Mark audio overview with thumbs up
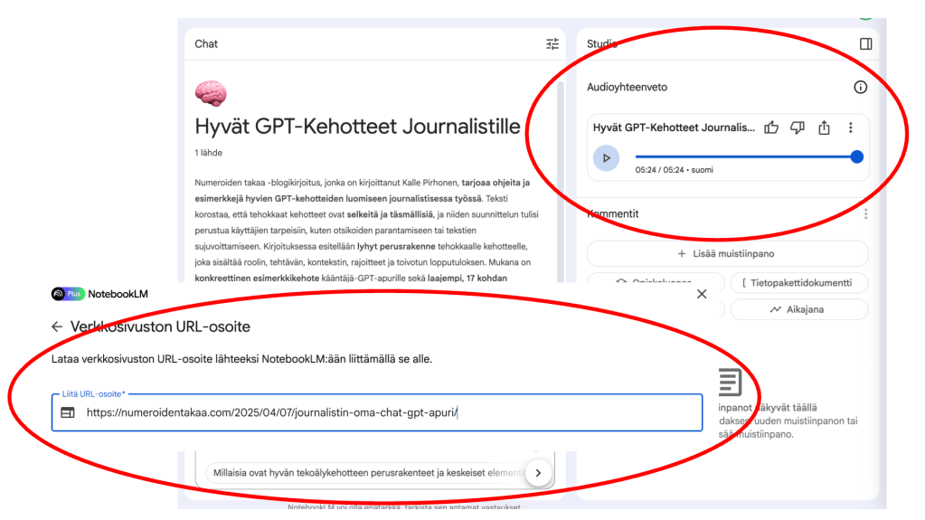Viewport: 925px width, 520px height. [x=771, y=128]
